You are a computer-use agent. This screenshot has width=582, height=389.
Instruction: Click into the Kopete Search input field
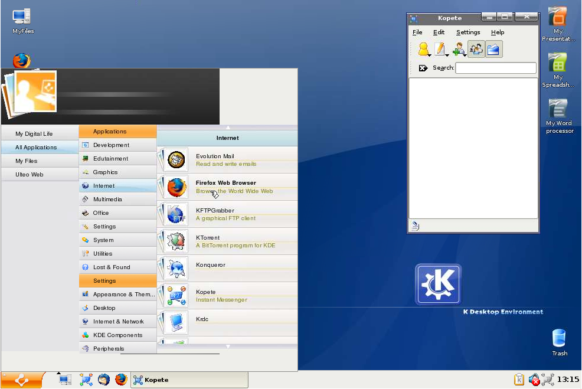coord(495,68)
